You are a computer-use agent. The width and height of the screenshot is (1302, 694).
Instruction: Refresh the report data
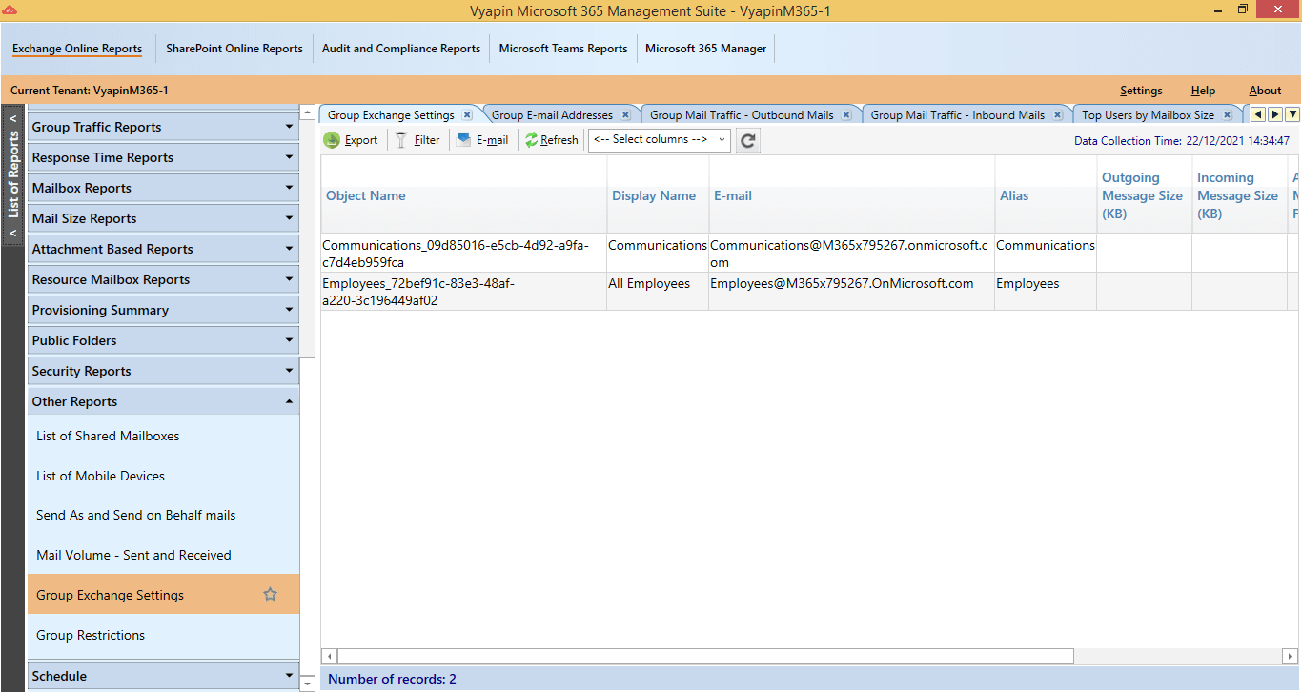551,140
